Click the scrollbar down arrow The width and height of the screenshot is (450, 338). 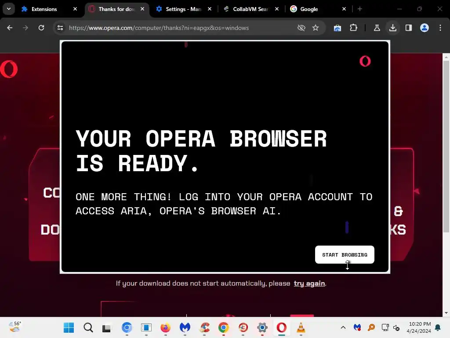(446, 313)
